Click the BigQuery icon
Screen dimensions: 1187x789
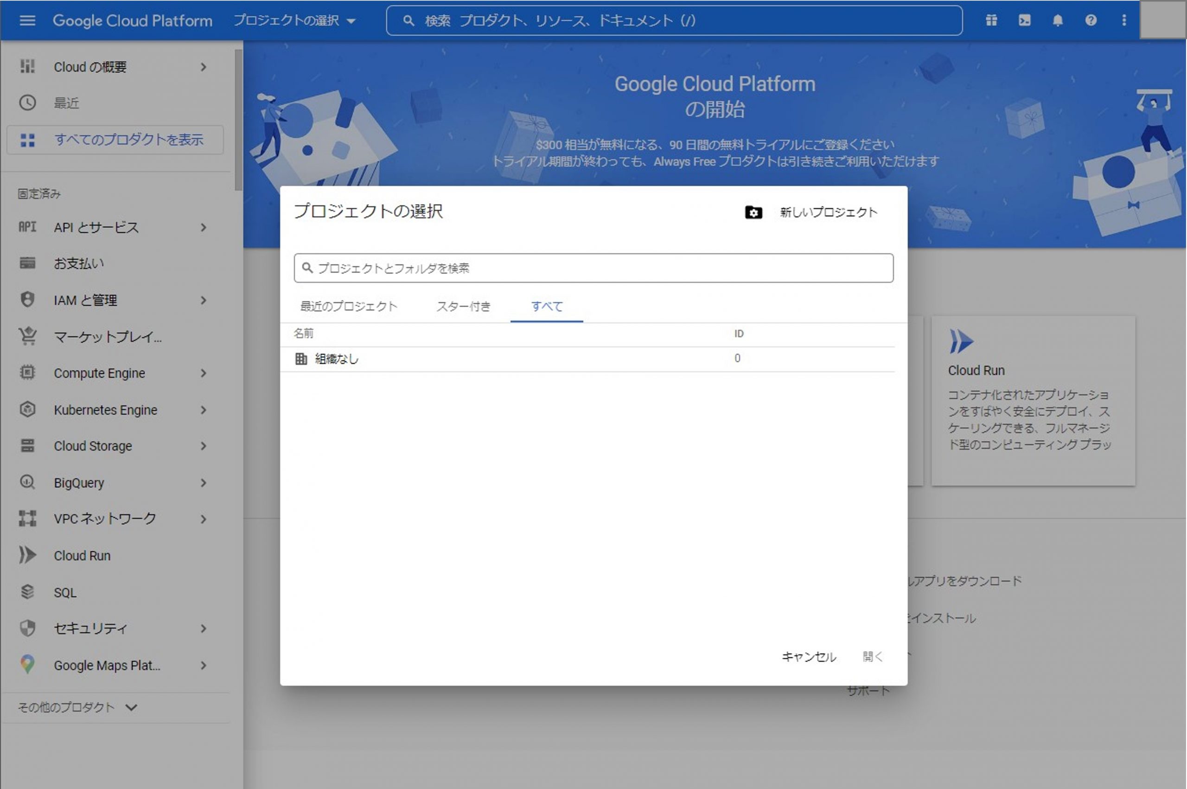point(27,482)
